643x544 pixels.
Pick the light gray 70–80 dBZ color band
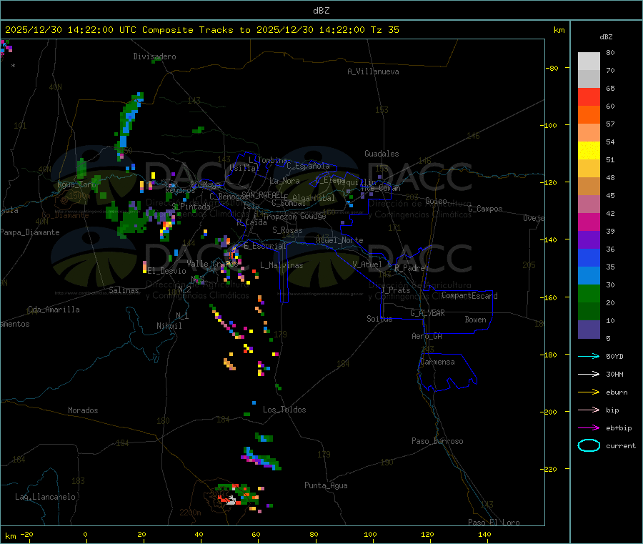tap(589, 61)
